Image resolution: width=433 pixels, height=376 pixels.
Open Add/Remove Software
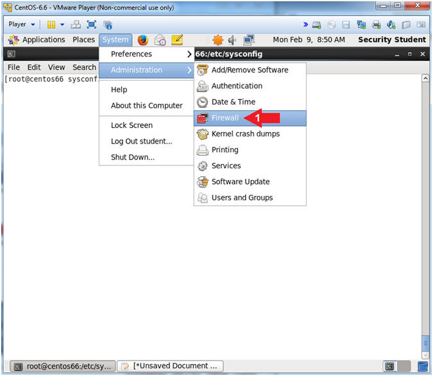coord(250,70)
